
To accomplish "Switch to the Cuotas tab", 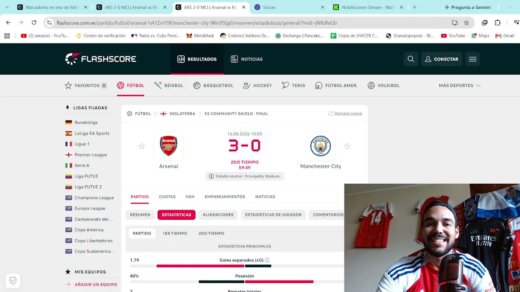I will (x=167, y=197).
